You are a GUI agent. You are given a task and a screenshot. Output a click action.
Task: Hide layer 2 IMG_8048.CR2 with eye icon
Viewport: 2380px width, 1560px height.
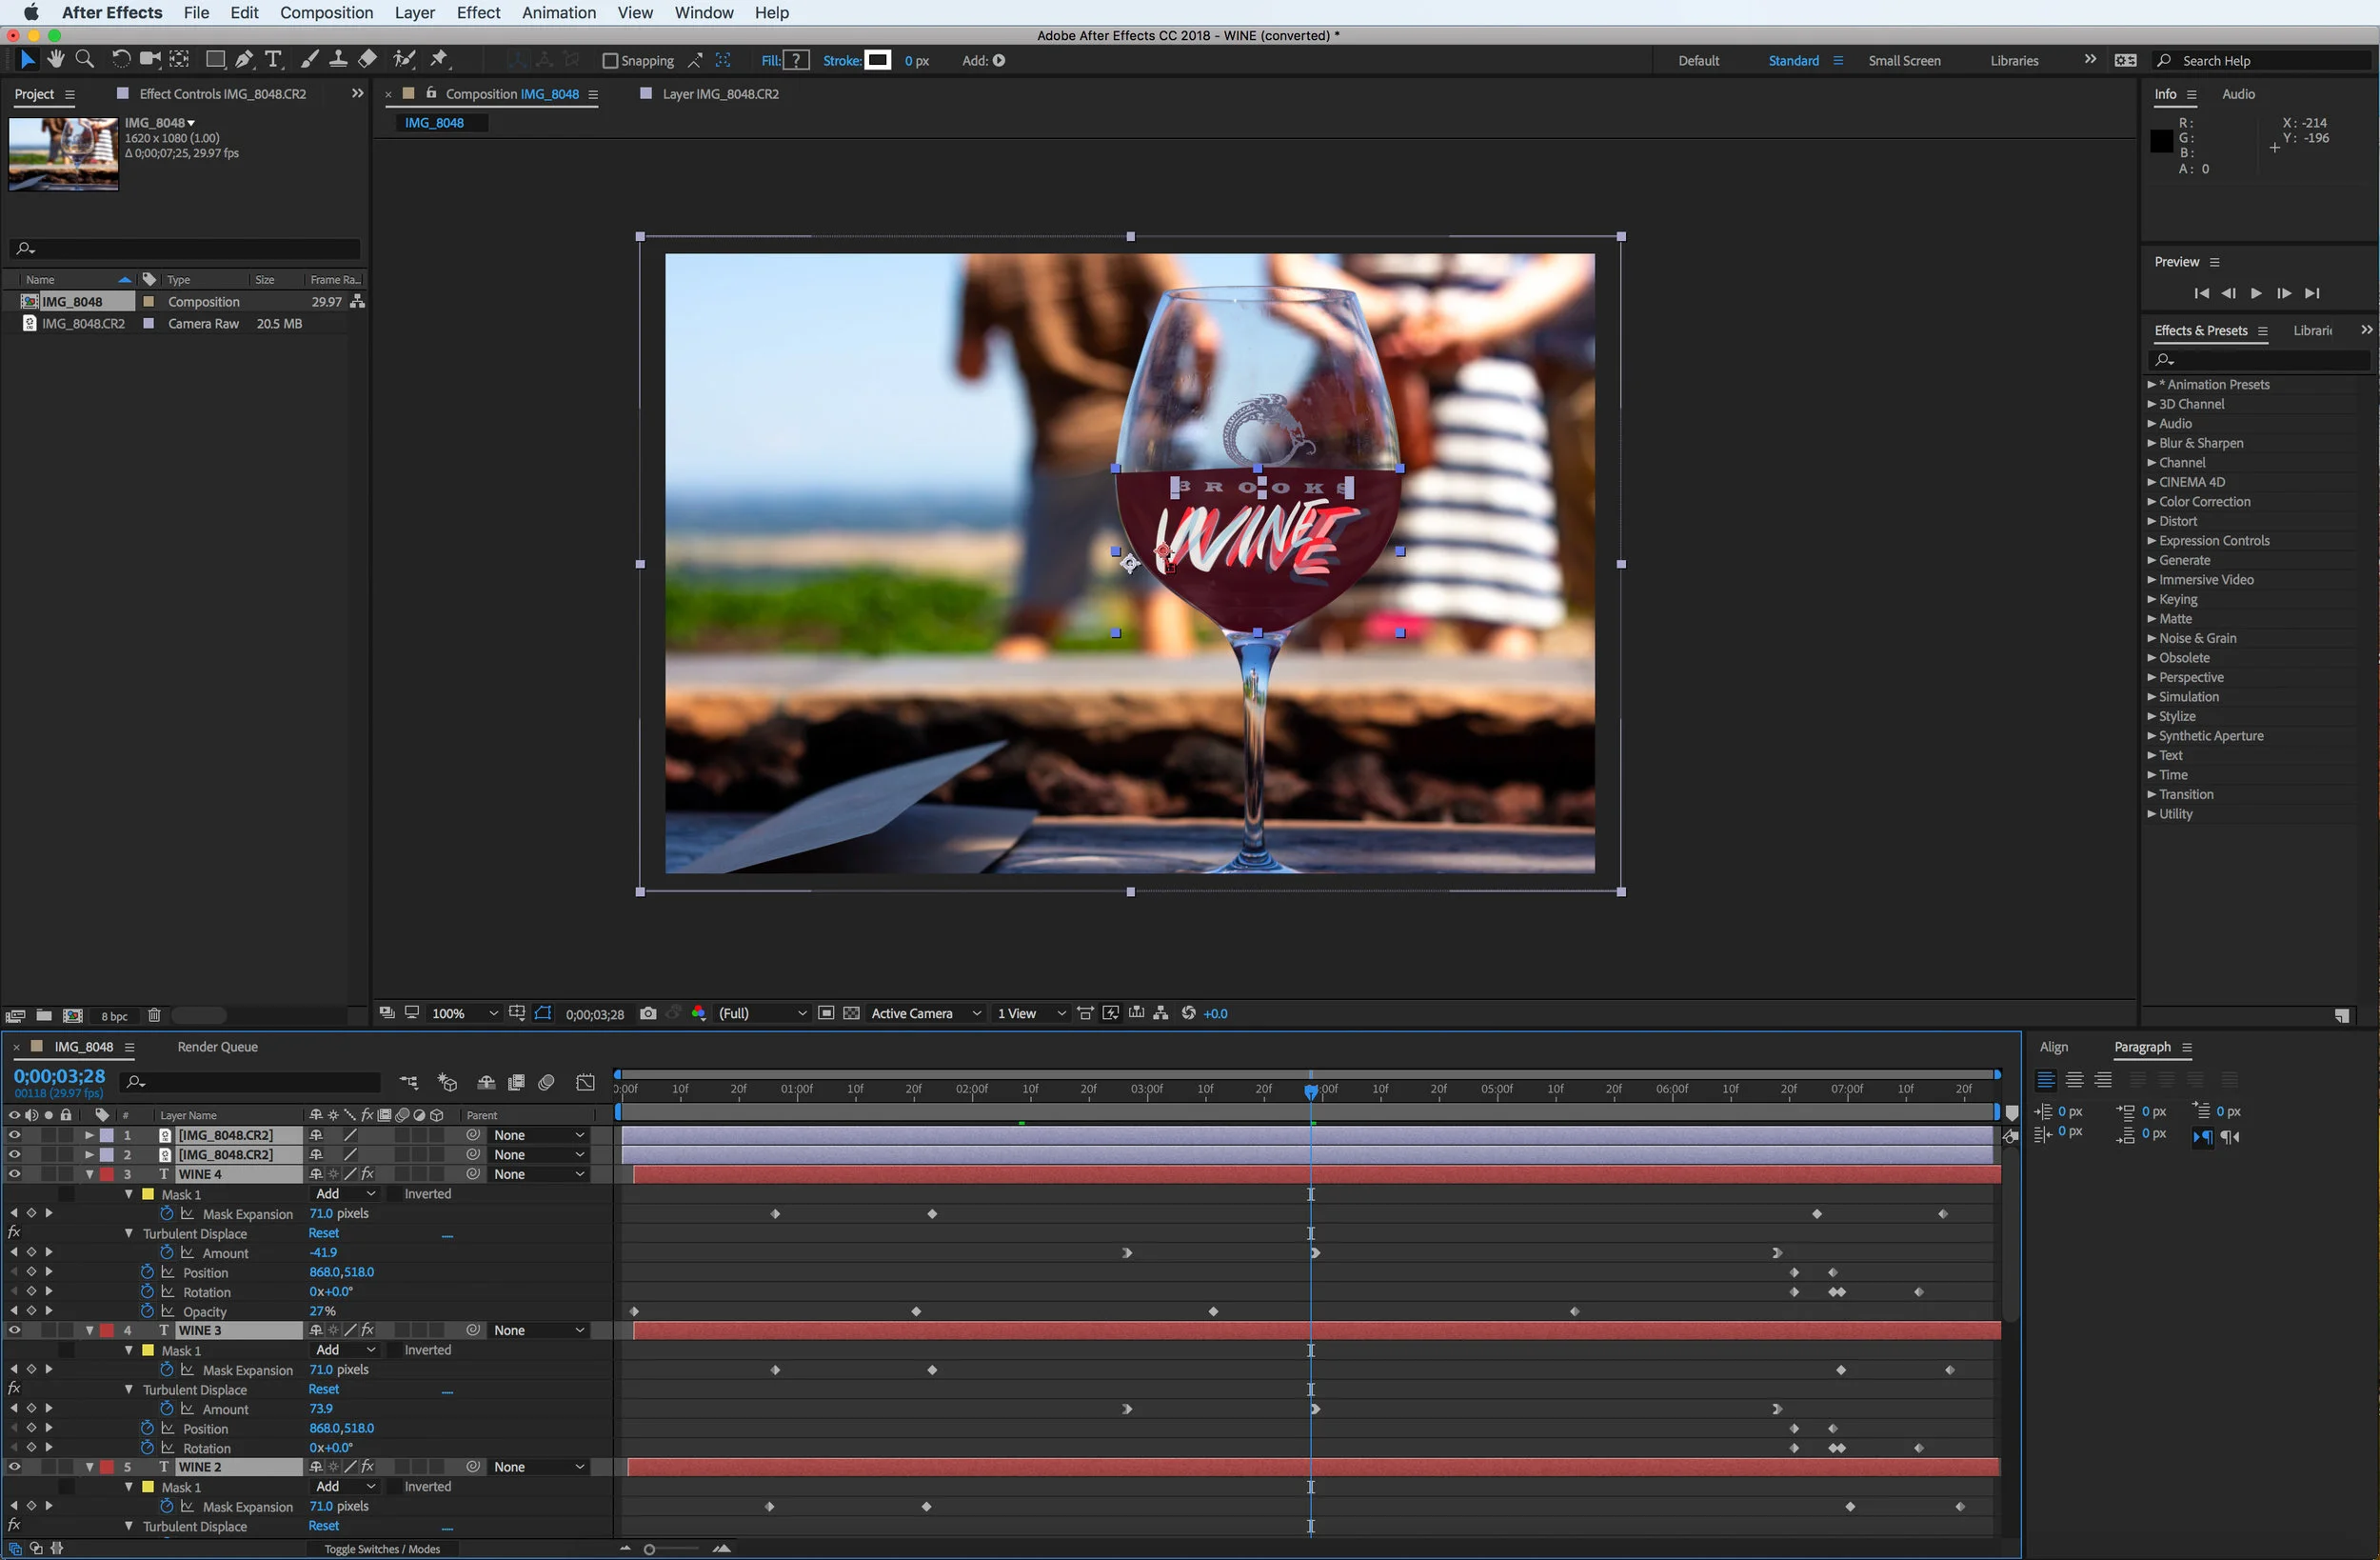pos(14,1154)
